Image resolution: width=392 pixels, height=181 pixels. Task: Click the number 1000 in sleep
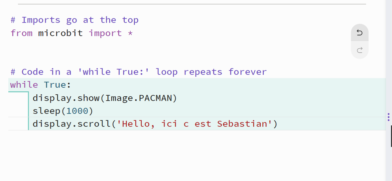(x=77, y=111)
